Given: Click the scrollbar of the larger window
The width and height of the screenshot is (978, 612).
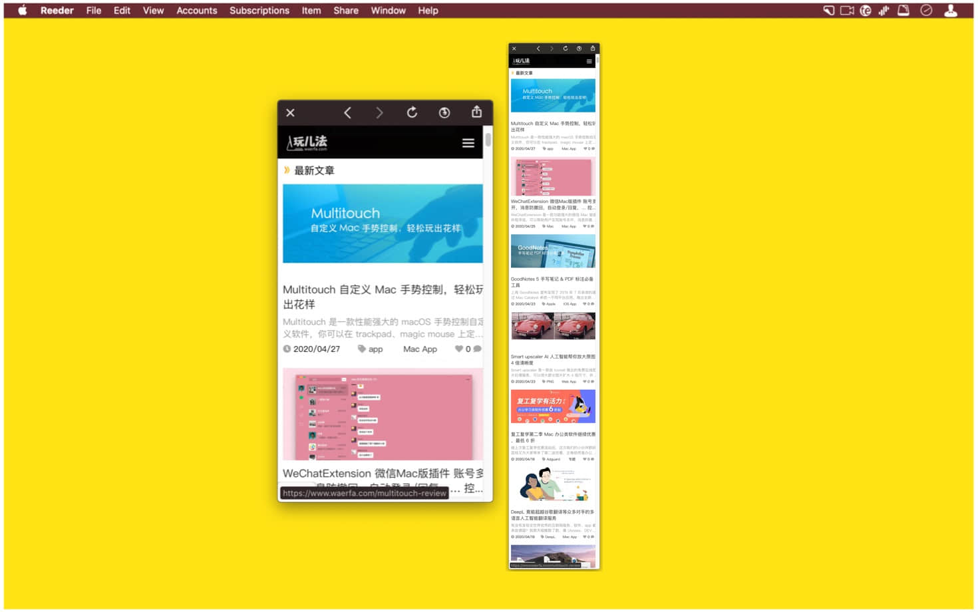Looking at the screenshot, I should 488,140.
